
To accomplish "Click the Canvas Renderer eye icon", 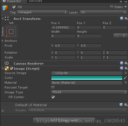I will coord(7,63).
